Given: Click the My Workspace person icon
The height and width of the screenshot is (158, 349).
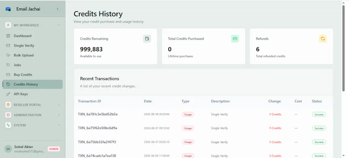Looking at the screenshot, I should (8, 25).
